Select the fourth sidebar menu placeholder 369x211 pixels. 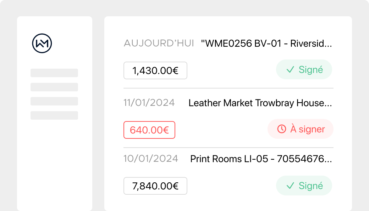[x=54, y=115]
